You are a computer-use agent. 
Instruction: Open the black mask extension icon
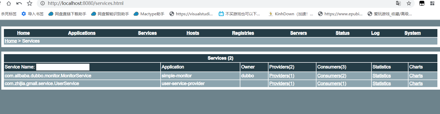point(422,3)
